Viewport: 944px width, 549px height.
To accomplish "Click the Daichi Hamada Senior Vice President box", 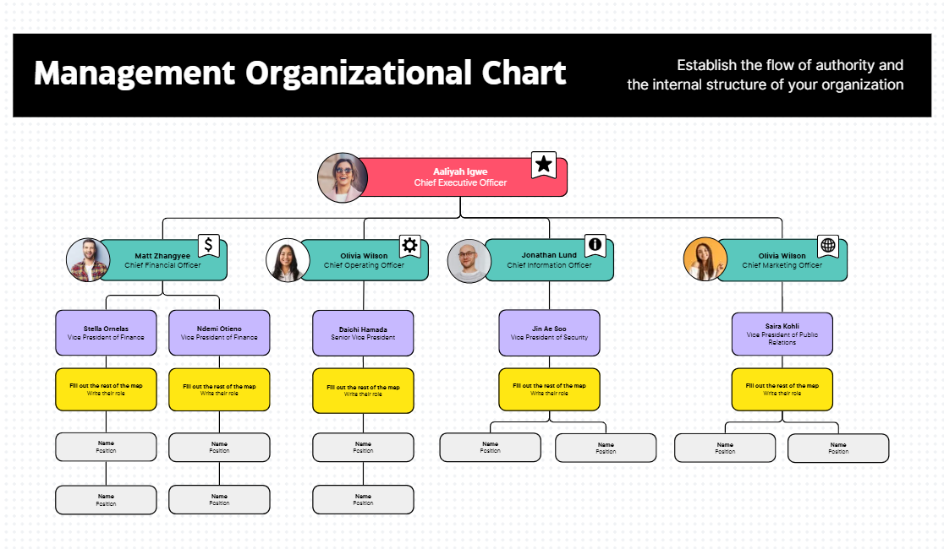I will pos(363,333).
